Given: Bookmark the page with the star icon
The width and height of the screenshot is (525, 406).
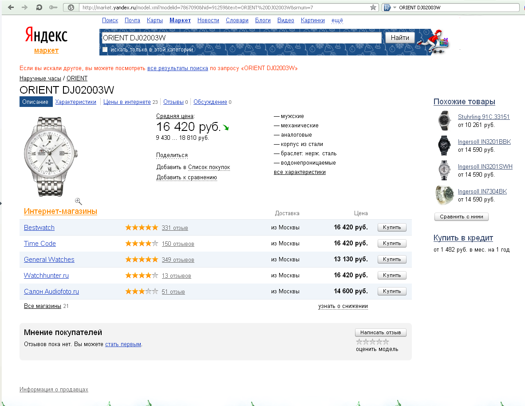Looking at the screenshot, I should click(x=373, y=8).
